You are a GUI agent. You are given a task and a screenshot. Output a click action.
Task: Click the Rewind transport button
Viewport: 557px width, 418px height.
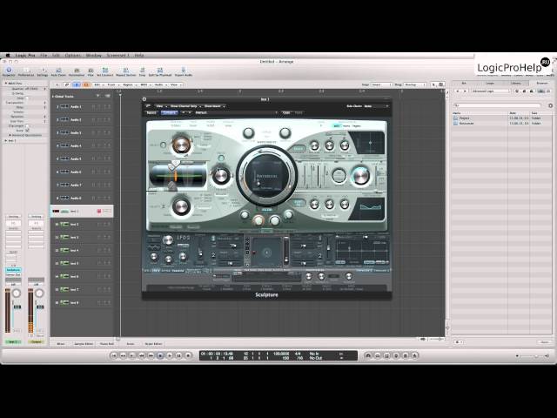[x=141, y=355]
